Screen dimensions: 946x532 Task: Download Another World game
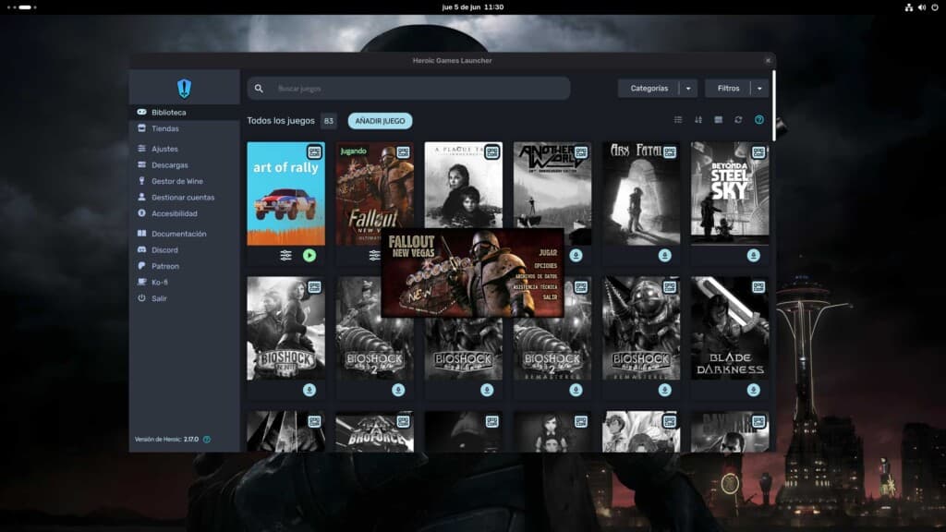click(576, 255)
